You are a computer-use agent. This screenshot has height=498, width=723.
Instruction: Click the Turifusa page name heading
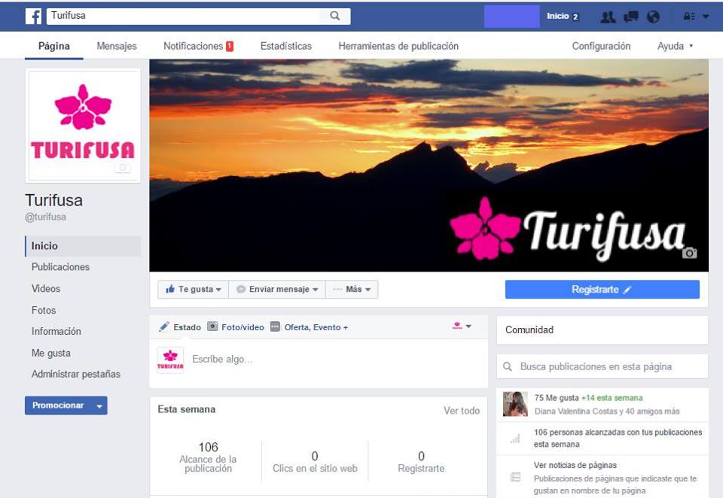(x=54, y=200)
